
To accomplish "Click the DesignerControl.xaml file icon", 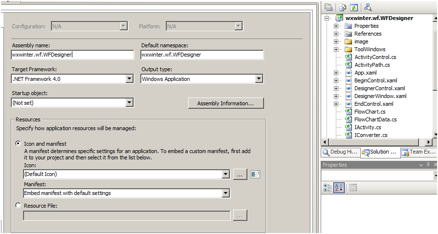I will tap(349, 88).
